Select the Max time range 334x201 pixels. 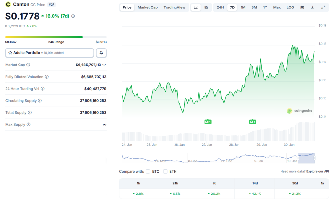click(277, 7)
